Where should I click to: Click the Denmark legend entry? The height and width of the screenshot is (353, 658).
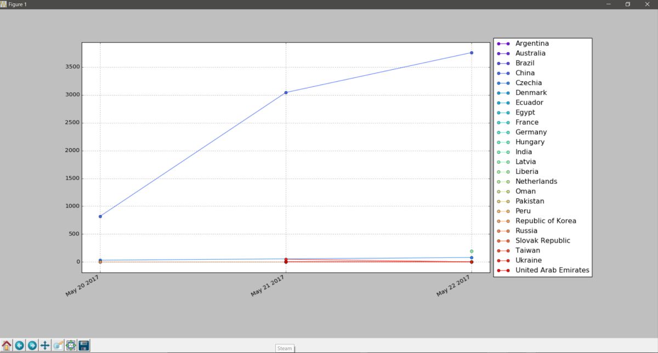(521, 93)
